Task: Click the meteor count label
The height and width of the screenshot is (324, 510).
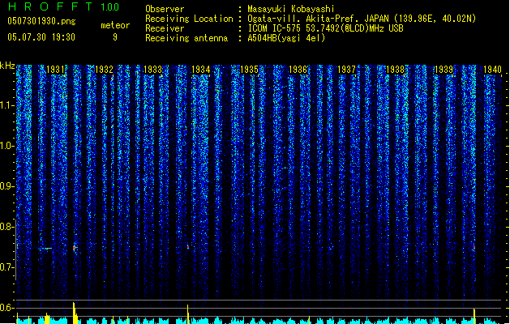Action: pyautogui.click(x=115, y=25)
